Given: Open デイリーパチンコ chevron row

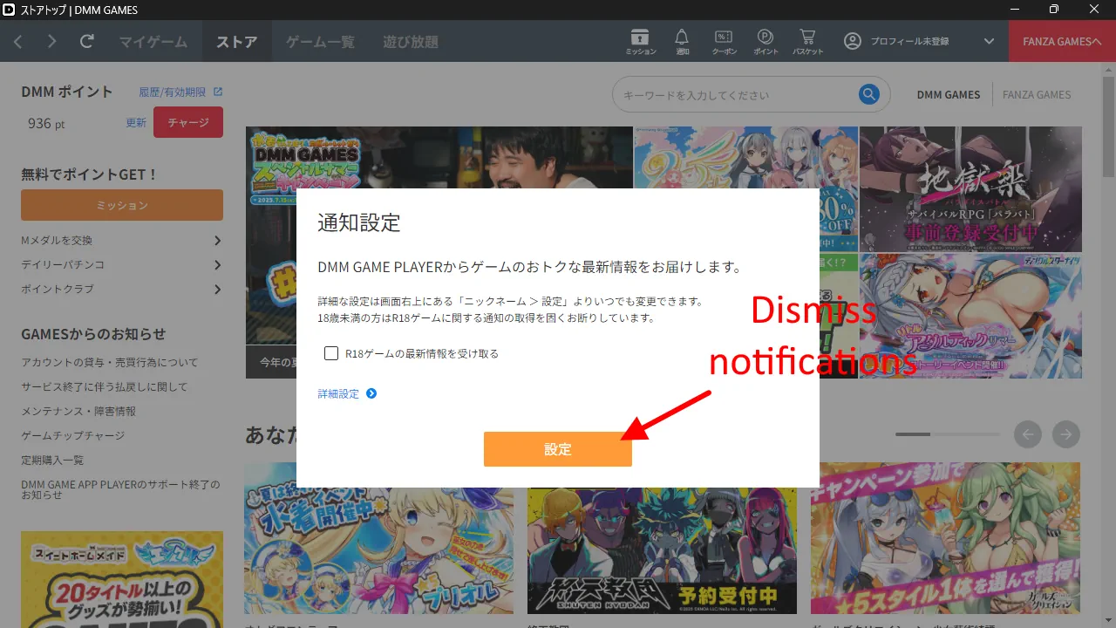Looking at the screenshot, I should pyautogui.click(x=122, y=264).
